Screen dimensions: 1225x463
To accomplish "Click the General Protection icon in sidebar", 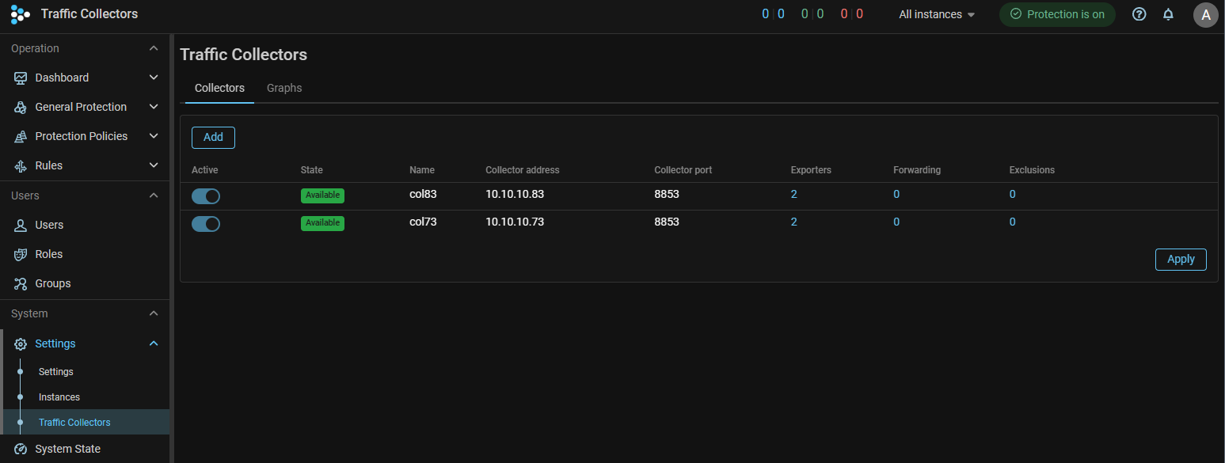I will pos(21,107).
